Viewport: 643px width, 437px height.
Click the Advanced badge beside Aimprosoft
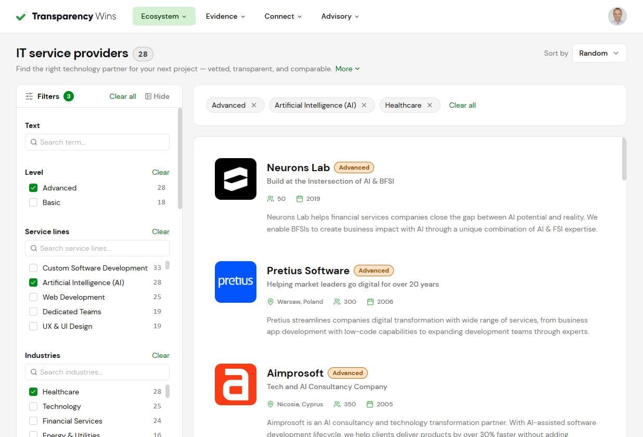(x=348, y=373)
